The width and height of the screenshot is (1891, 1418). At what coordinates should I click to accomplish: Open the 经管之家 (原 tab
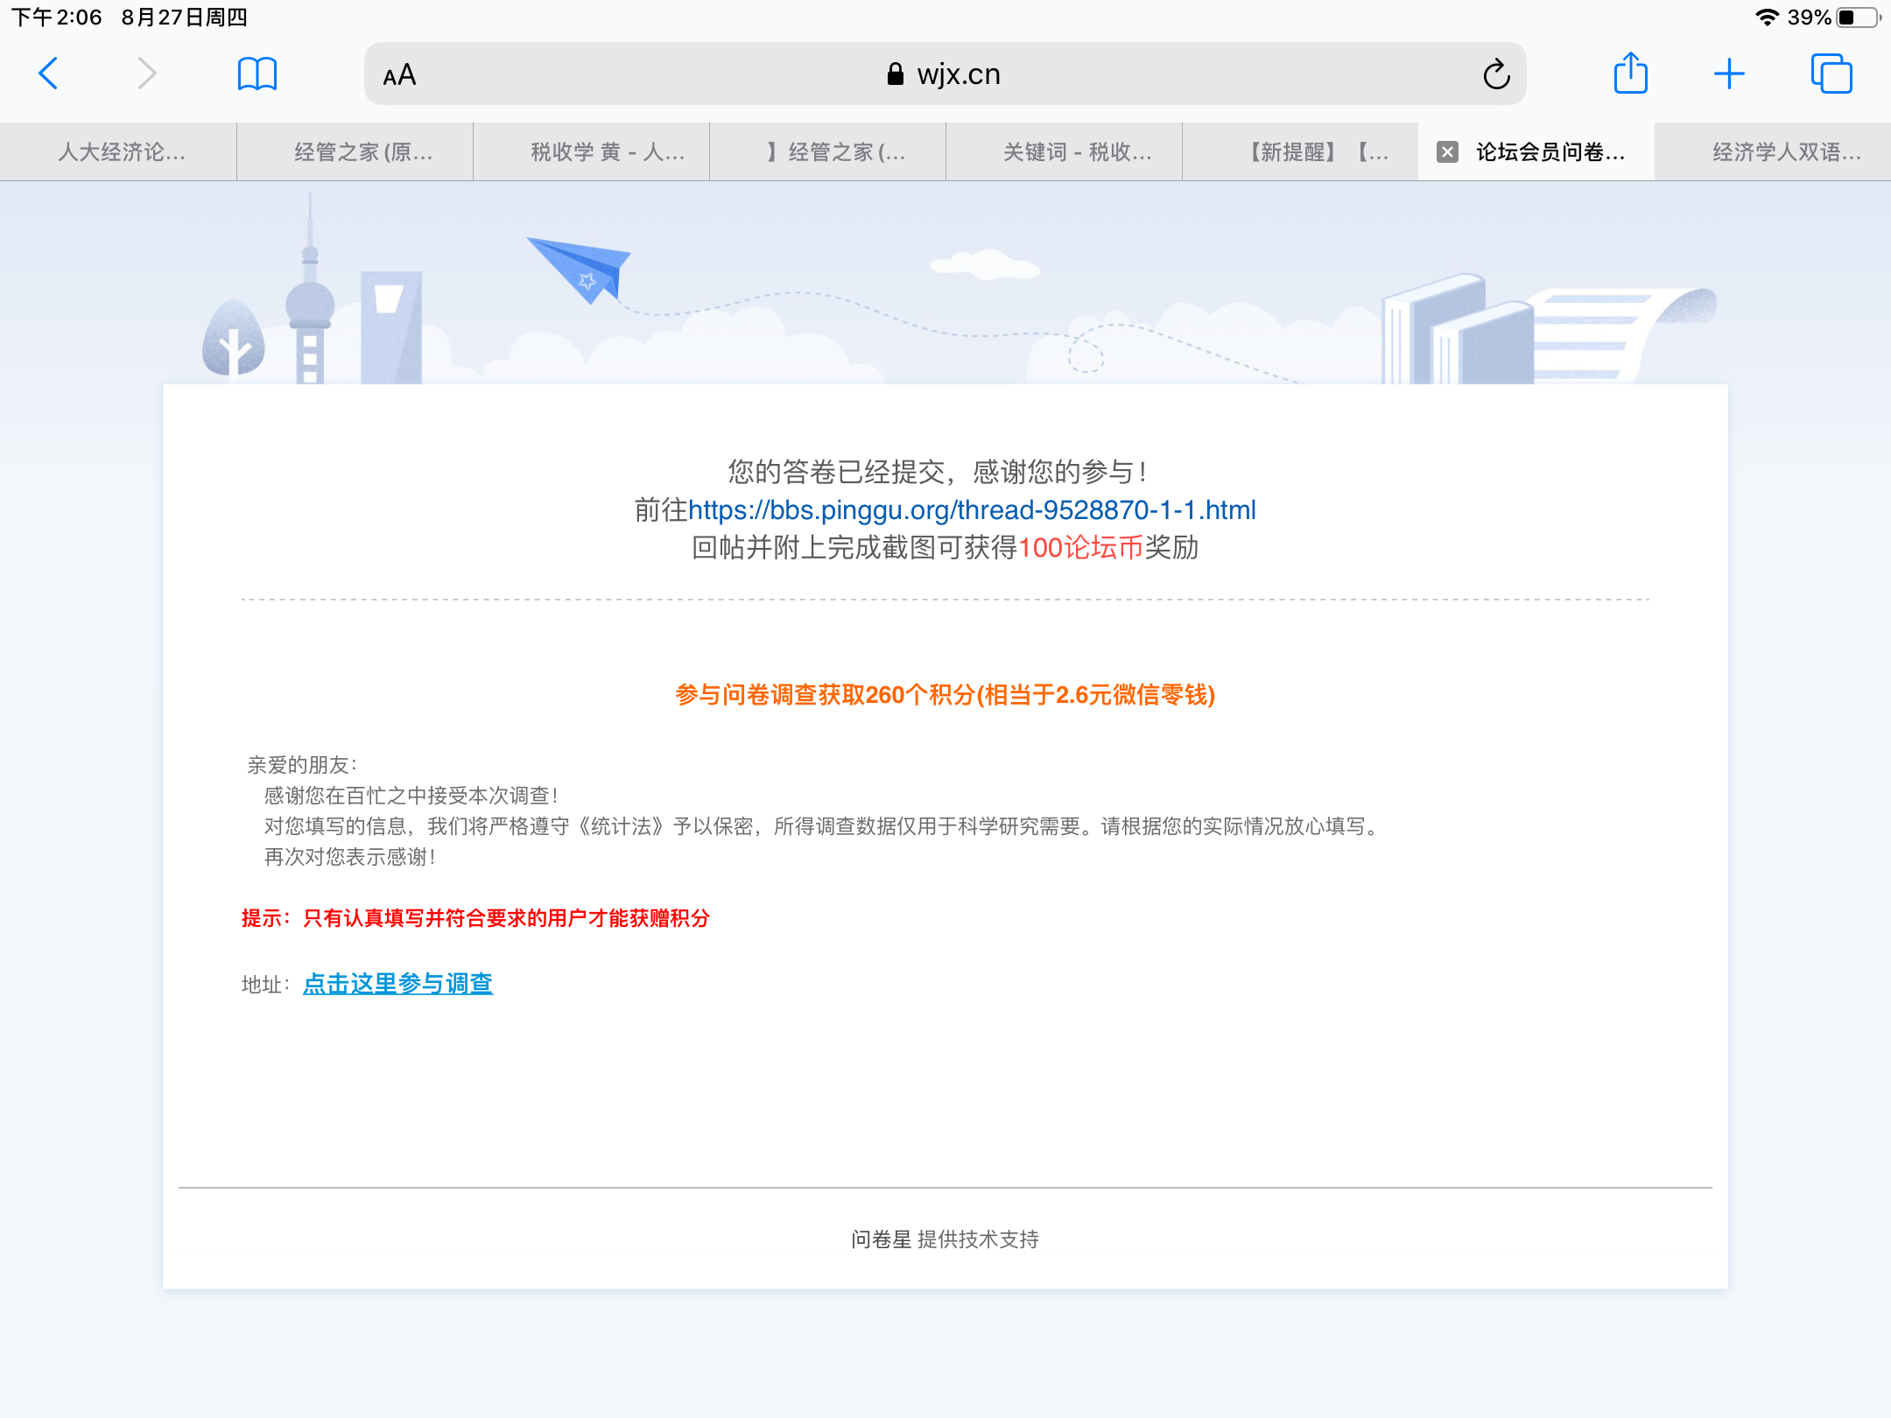pos(362,152)
